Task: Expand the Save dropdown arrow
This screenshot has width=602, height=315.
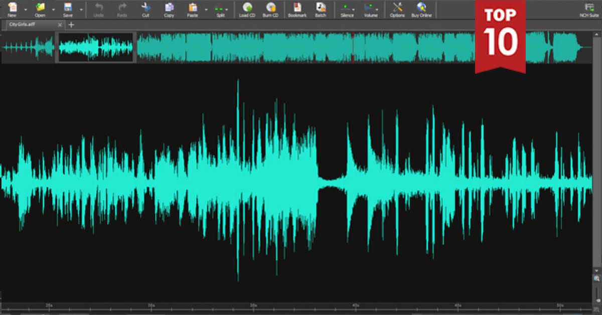Action: point(81,10)
